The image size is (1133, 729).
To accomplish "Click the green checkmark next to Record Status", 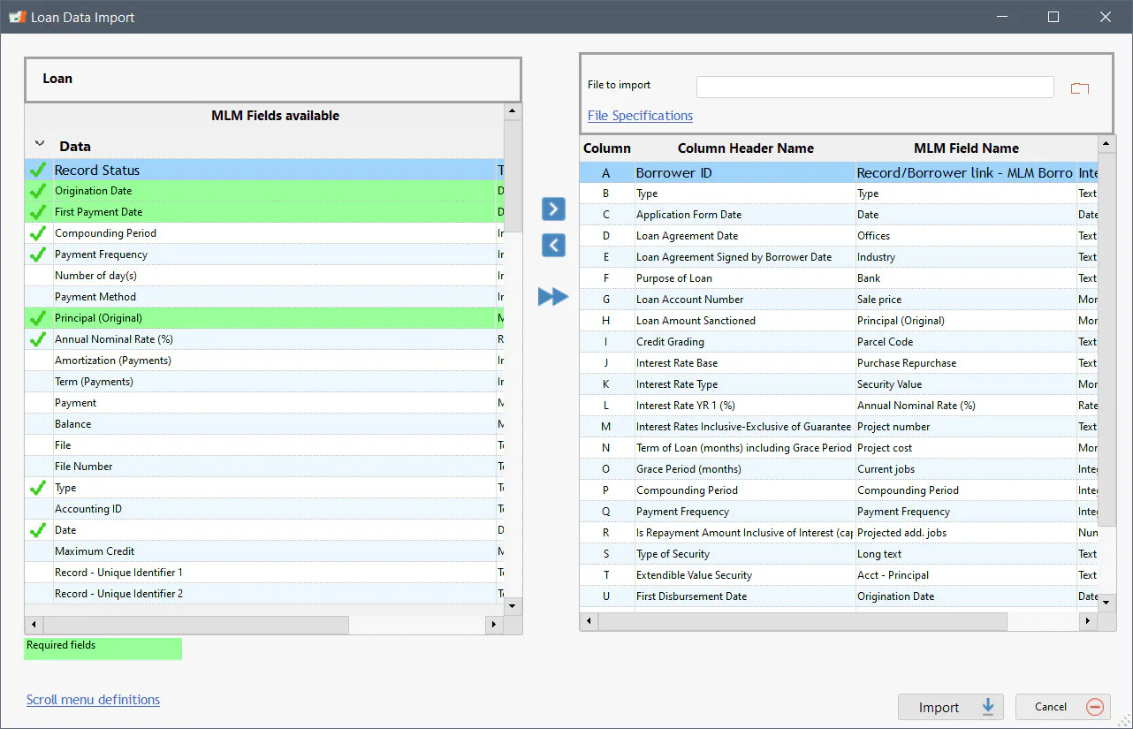I will 38,170.
